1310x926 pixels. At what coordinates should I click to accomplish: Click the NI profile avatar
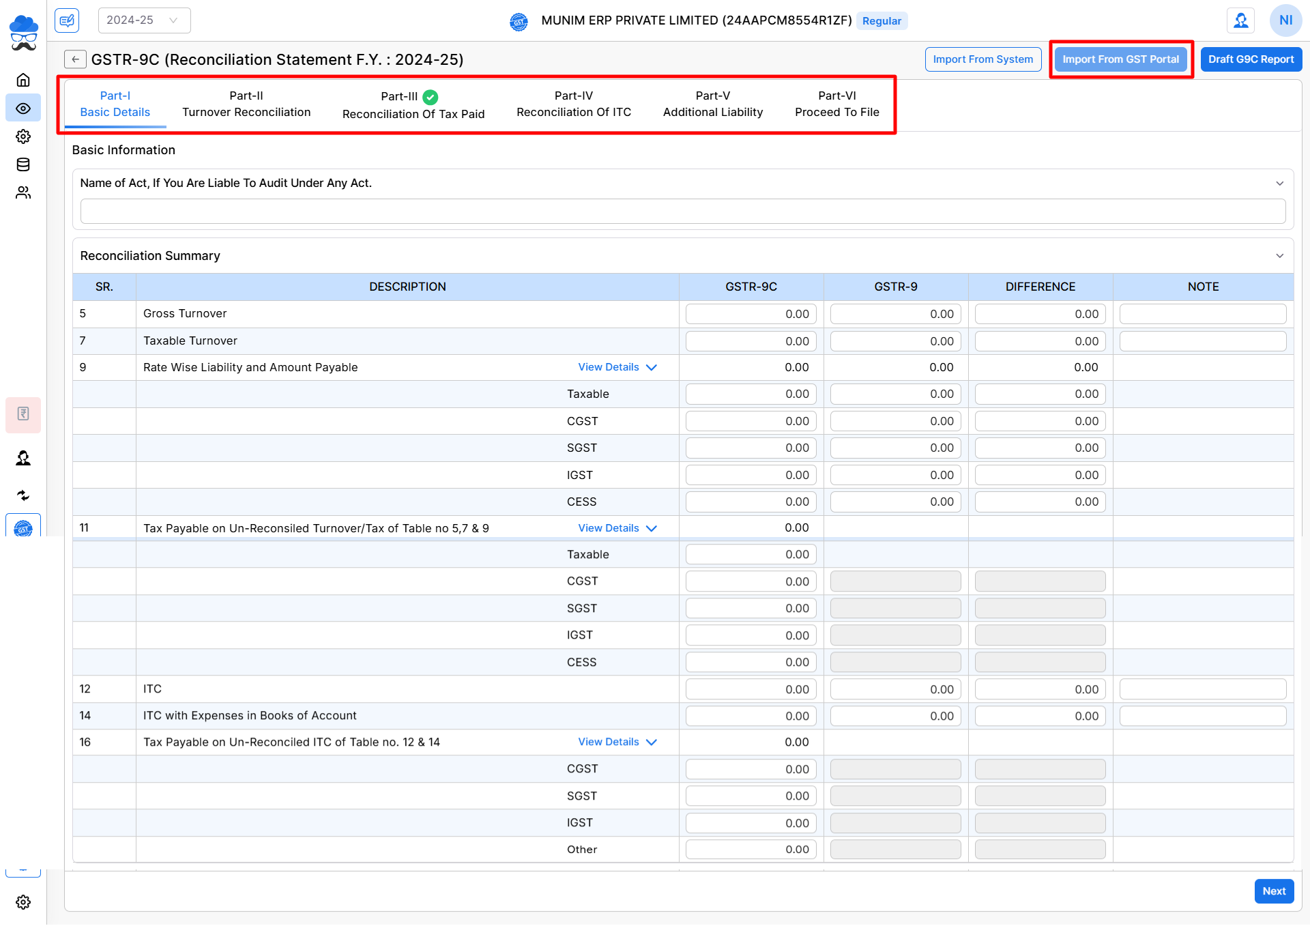pos(1285,20)
